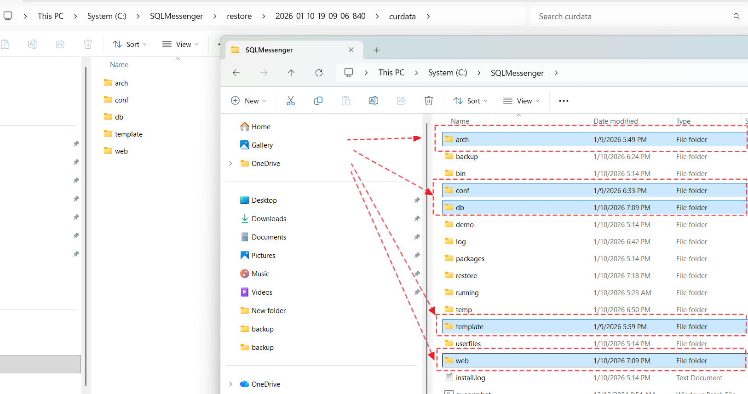Click restore breadcrumb in curdata window
This screenshot has height=394, width=748.
click(x=239, y=16)
